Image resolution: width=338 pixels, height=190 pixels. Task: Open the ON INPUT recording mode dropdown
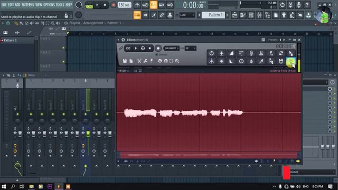point(172,48)
